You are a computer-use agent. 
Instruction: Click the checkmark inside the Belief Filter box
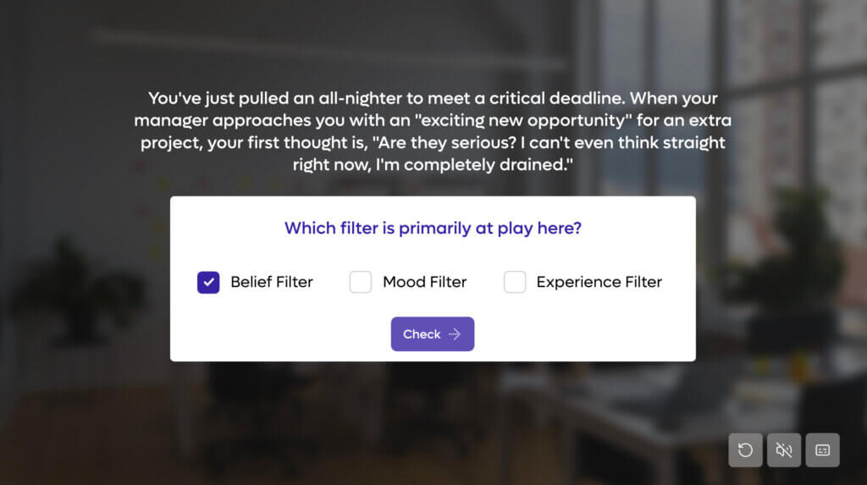[x=208, y=282]
